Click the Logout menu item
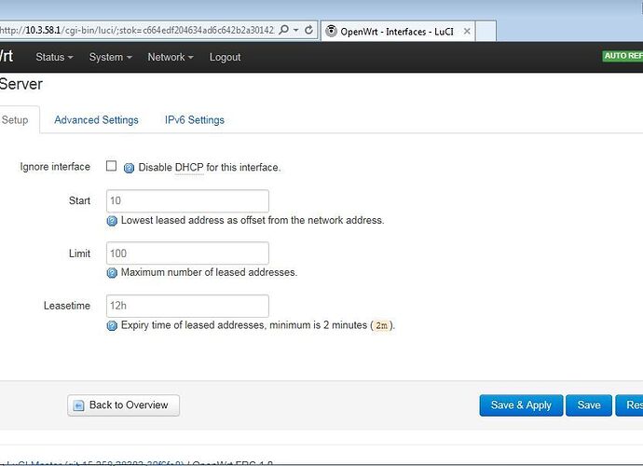The image size is (643, 466). pyautogui.click(x=225, y=57)
